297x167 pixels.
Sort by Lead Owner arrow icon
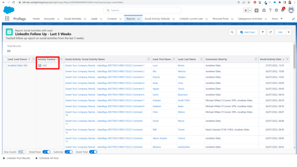29,59
